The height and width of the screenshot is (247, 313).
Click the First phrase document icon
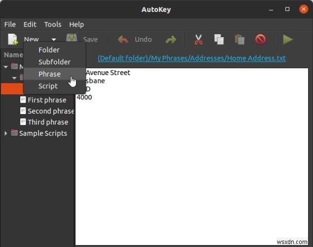(x=23, y=99)
